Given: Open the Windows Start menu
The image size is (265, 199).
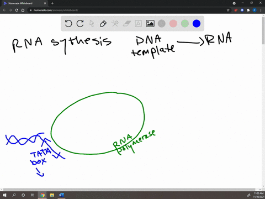Looking at the screenshot, I should coord(4,195).
